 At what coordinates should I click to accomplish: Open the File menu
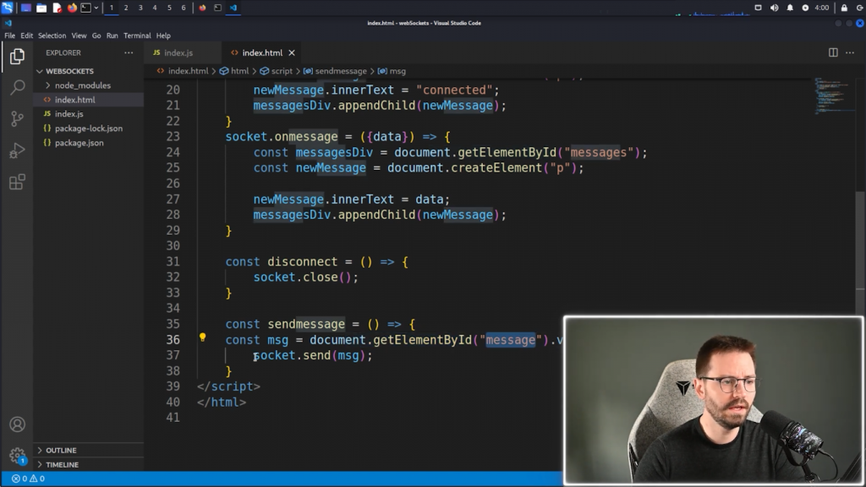point(10,36)
